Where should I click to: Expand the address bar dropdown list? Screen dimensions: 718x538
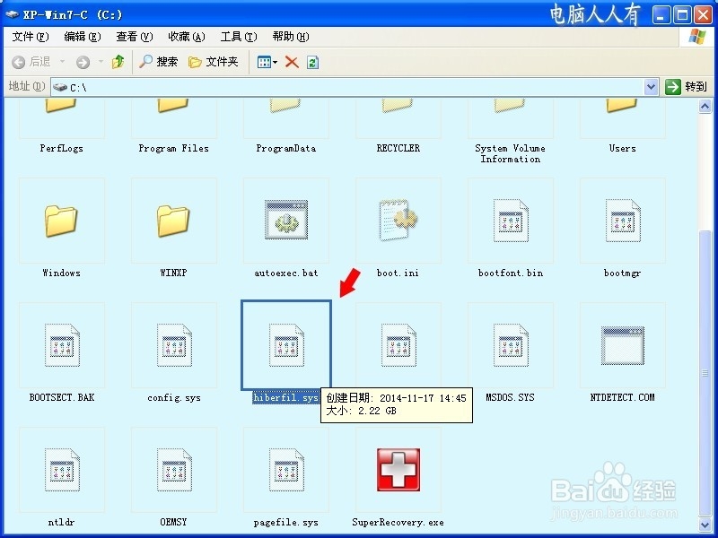[651, 87]
